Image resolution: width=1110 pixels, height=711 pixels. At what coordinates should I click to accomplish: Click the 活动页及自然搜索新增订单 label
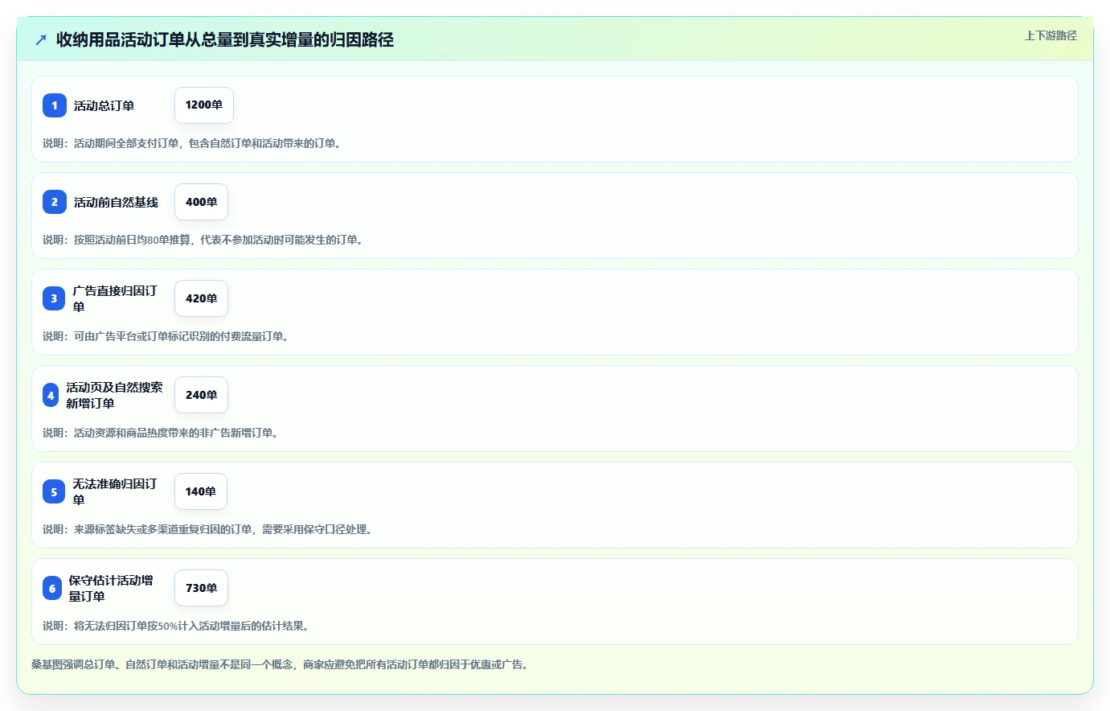(114, 395)
